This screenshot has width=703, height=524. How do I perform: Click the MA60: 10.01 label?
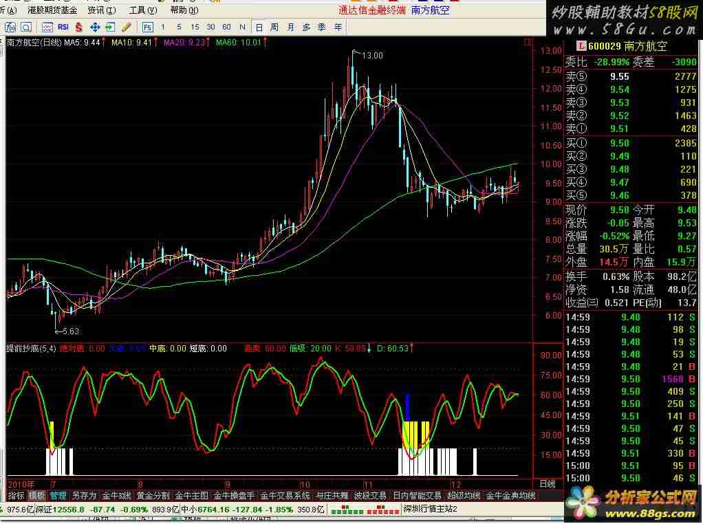pos(241,43)
